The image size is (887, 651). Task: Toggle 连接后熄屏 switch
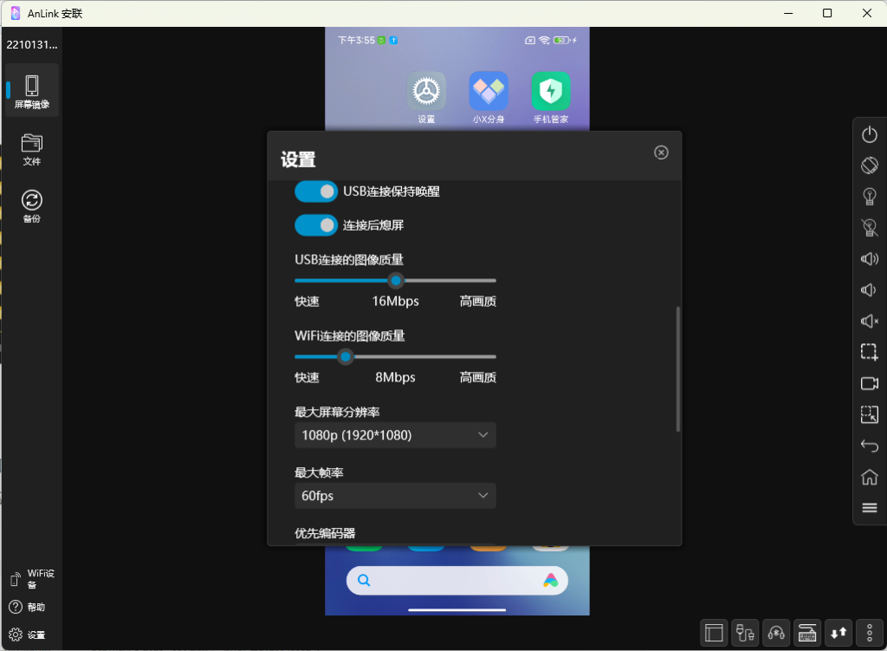pyautogui.click(x=316, y=225)
